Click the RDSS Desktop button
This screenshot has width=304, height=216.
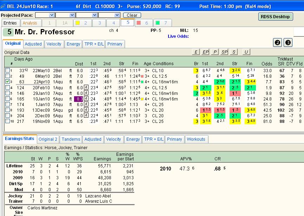tap(275, 17)
